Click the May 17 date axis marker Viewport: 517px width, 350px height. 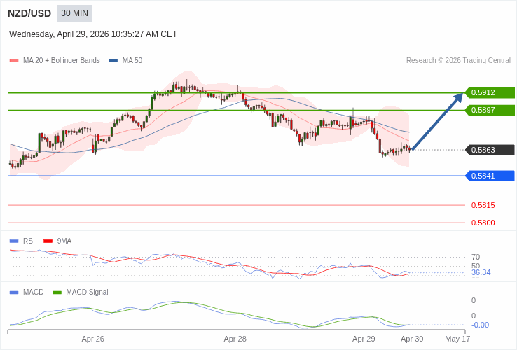point(457,339)
